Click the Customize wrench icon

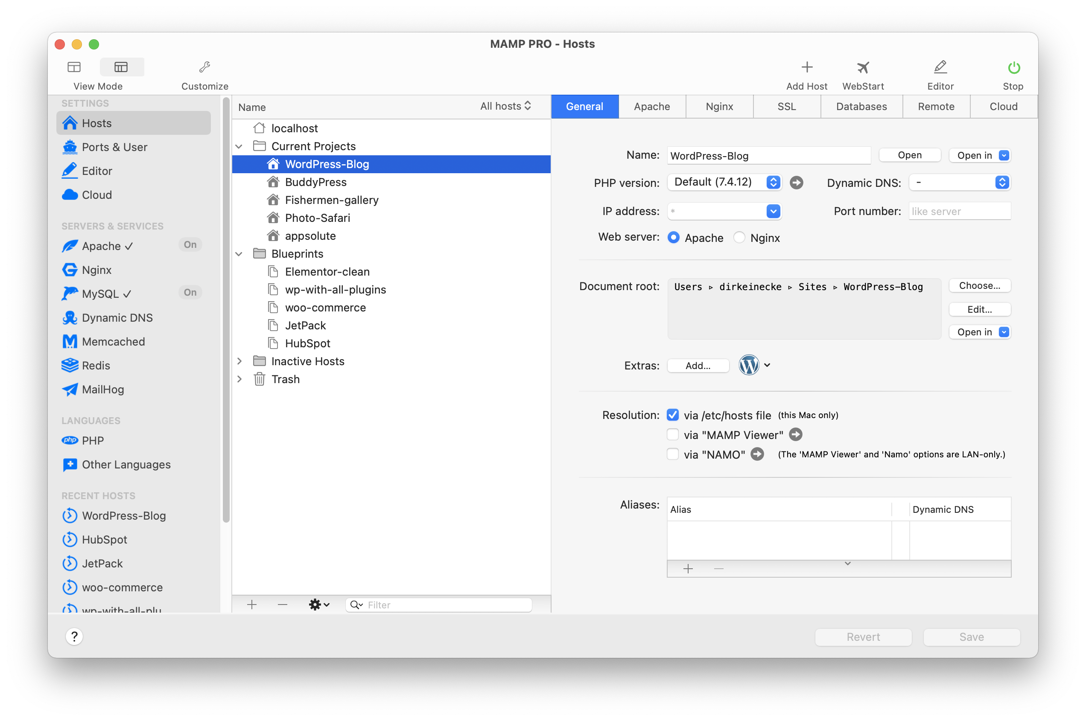tap(204, 67)
